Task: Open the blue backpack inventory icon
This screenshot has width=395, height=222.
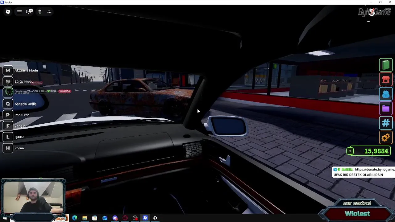Action: [x=386, y=94]
